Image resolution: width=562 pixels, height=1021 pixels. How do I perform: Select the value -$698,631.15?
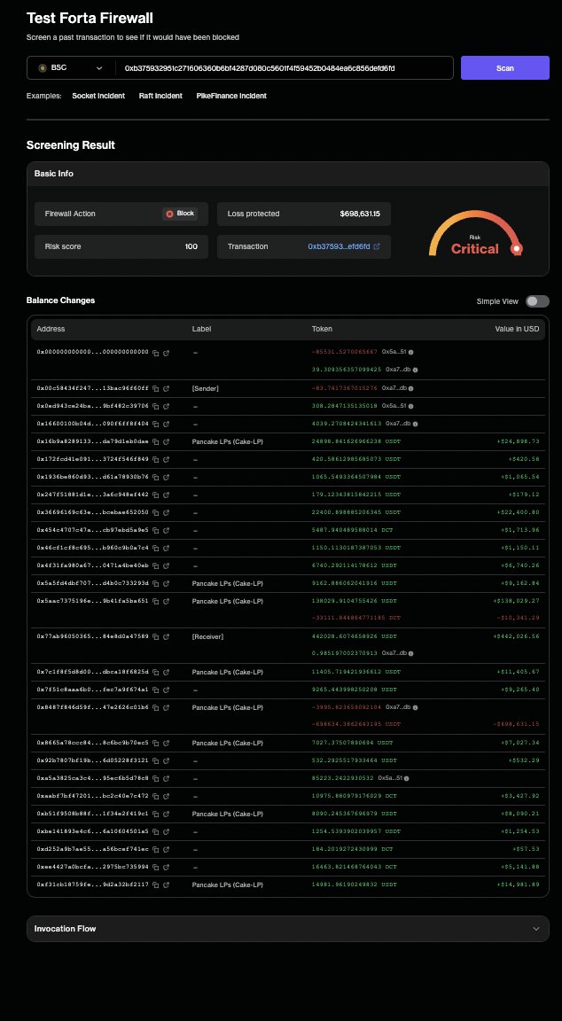[x=517, y=723]
